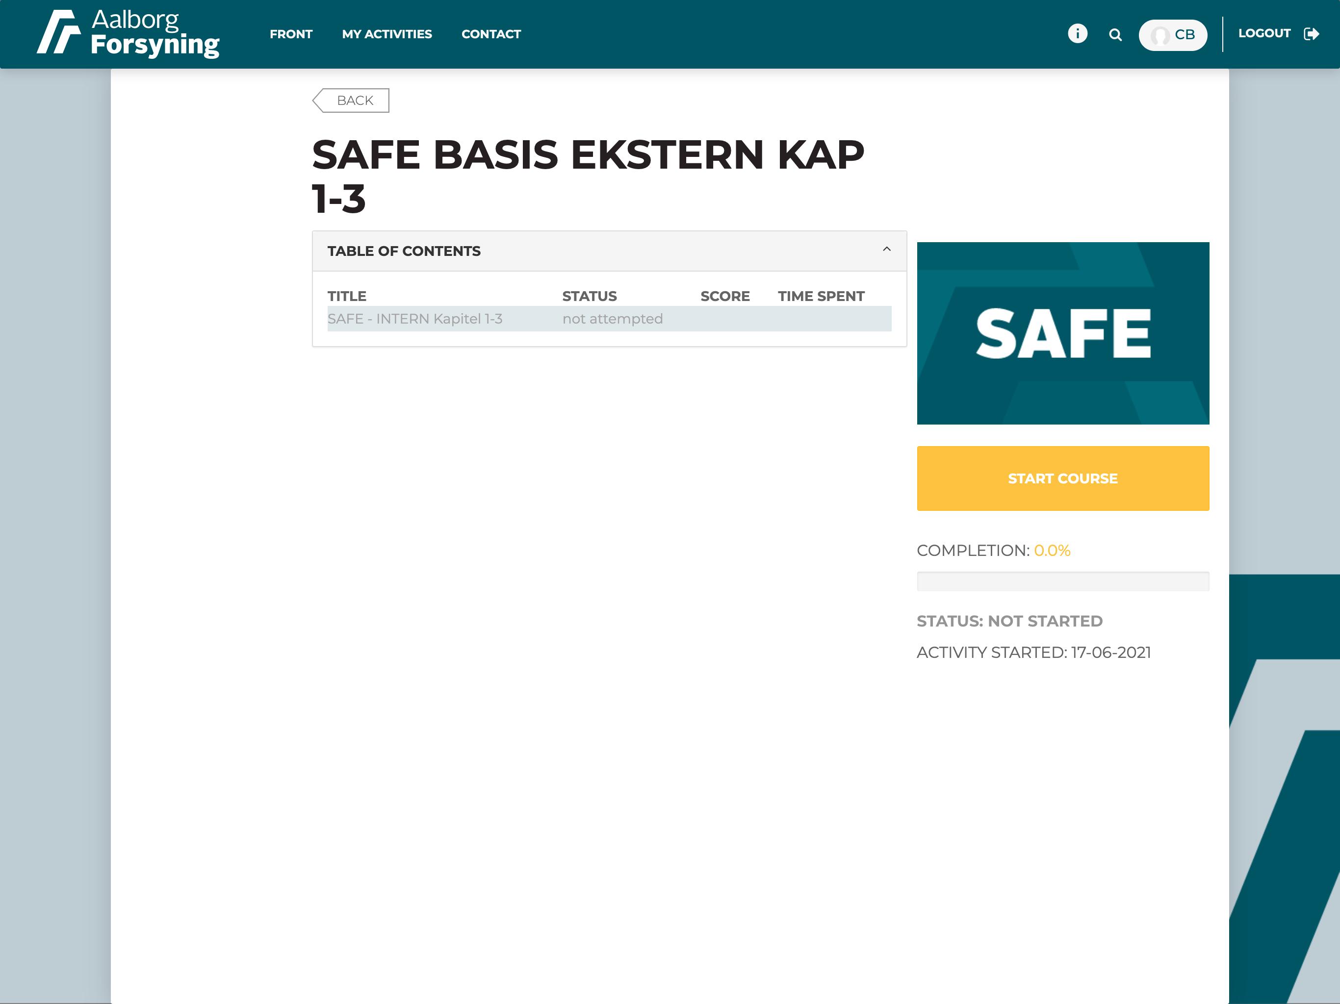Click ACTIVITY STARTED: 17-06-2021 text
The width and height of the screenshot is (1340, 1004).
click(1033, 652)
